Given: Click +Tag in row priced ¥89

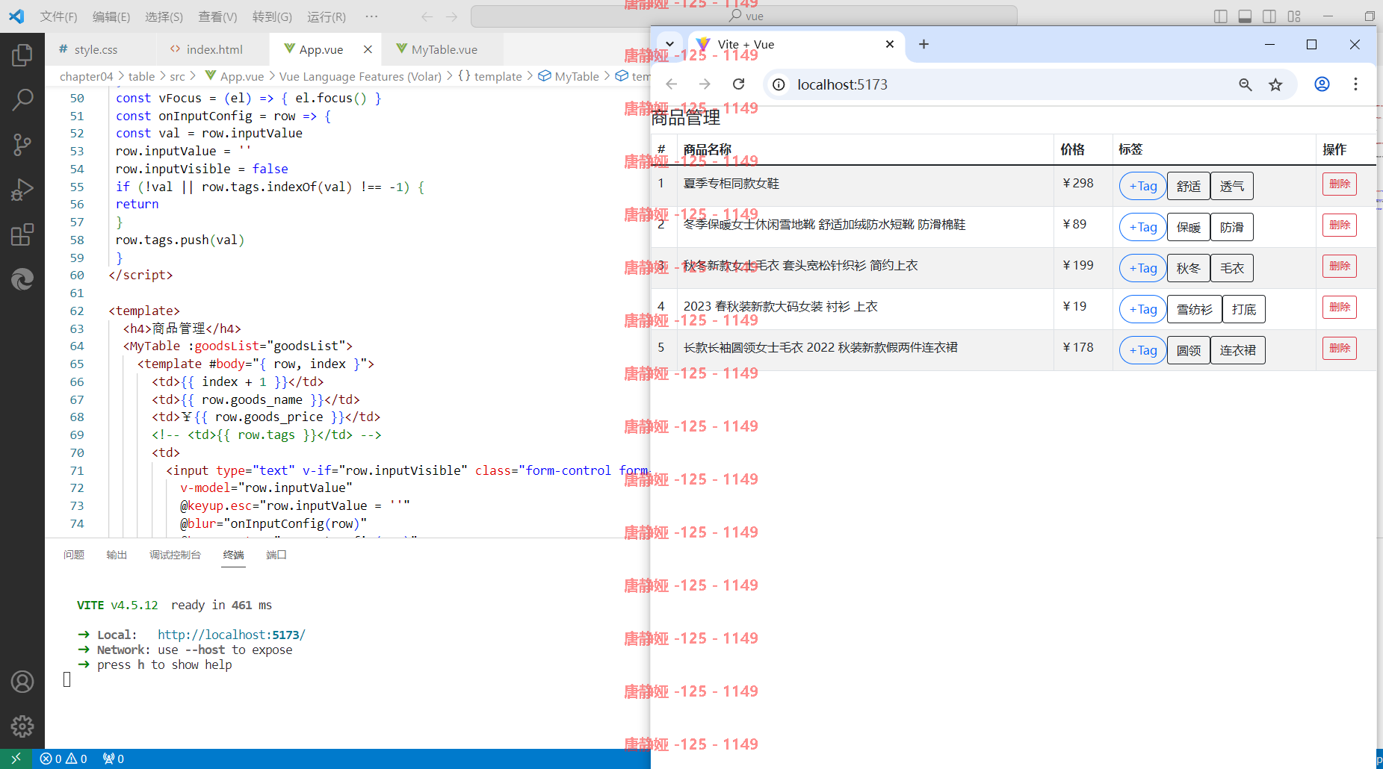Looking at the screenshot, I should tap(1142, 227).
